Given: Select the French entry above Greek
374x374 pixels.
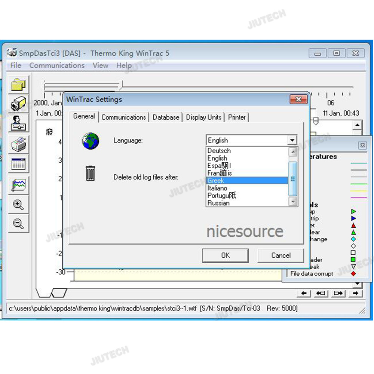Looking at the screenshot, I should (x=247, y=173).
